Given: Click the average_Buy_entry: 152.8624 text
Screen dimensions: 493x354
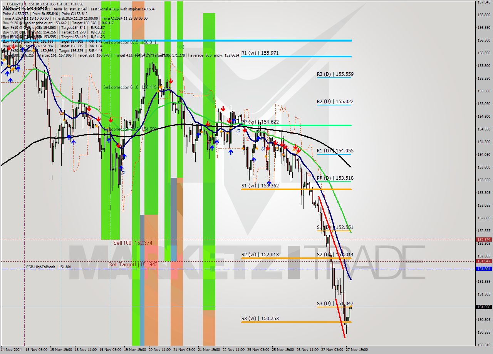Looking at the screenshot, I should pyautogui.click(x=214, y=55).
